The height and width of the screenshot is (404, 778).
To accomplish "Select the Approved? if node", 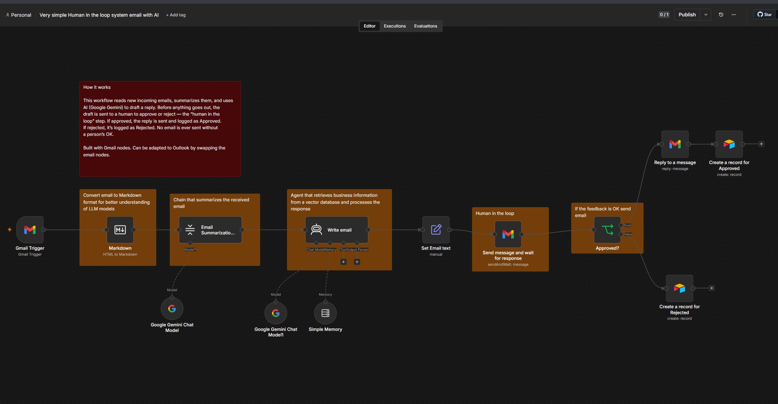I will point(607,230).
